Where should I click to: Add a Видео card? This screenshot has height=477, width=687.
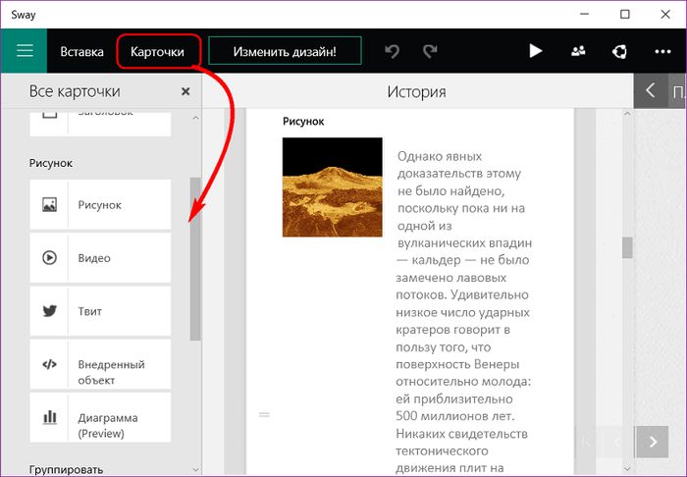point(100,258)
